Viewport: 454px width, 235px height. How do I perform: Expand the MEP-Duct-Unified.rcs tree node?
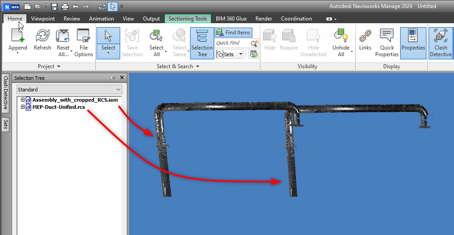click(x=23, y=107)
